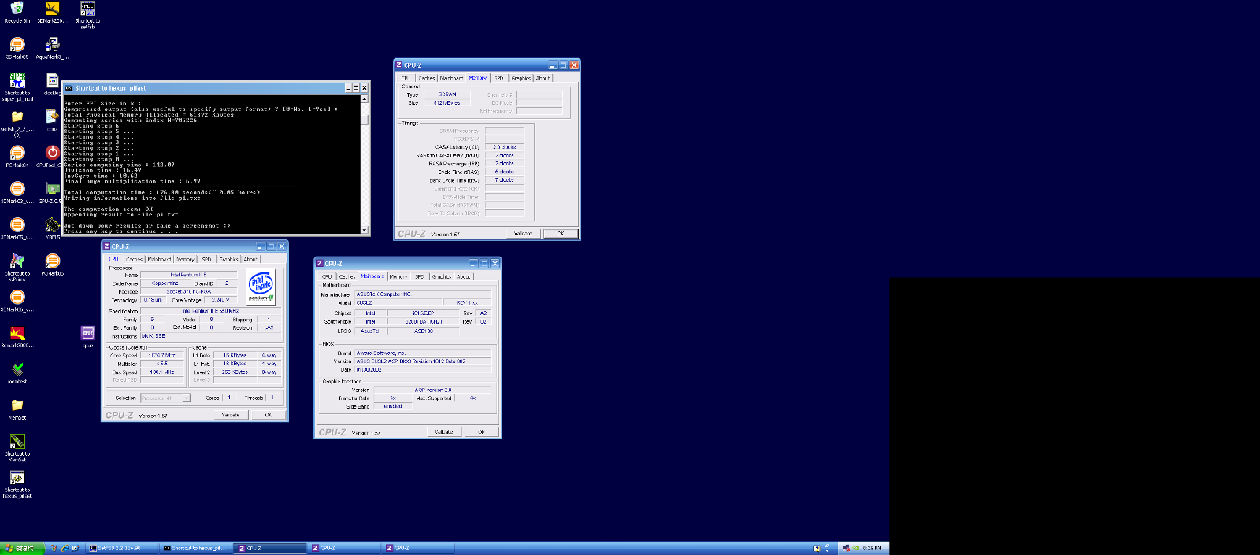Click OK in SDRAM memory CPU-Z window
The width and height of the screenshot is (1260, 555).
coord(561,234)
